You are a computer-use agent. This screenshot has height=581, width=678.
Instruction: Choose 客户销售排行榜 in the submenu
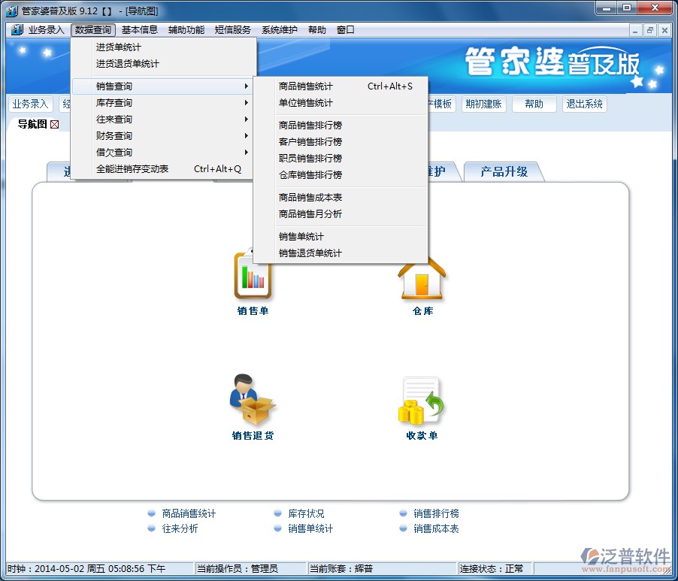(310, 142)
